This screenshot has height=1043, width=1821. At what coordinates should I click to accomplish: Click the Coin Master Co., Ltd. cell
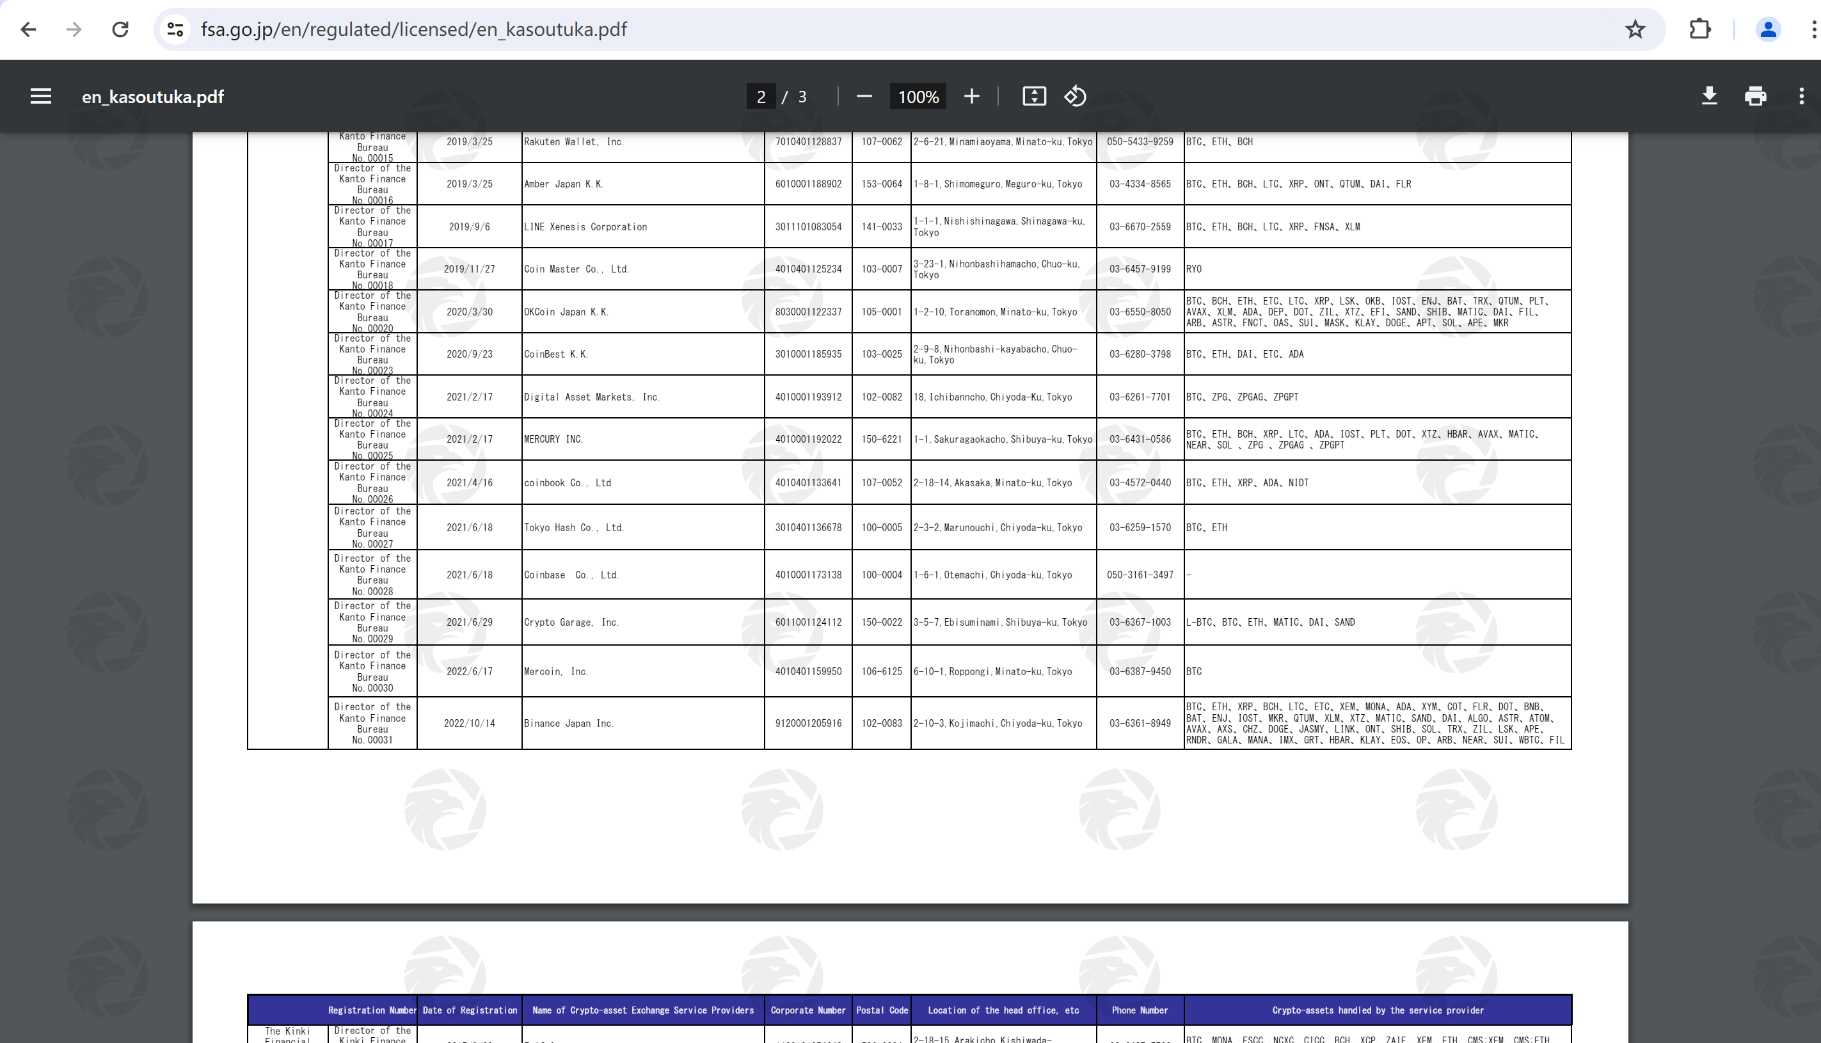coord(643,269)
